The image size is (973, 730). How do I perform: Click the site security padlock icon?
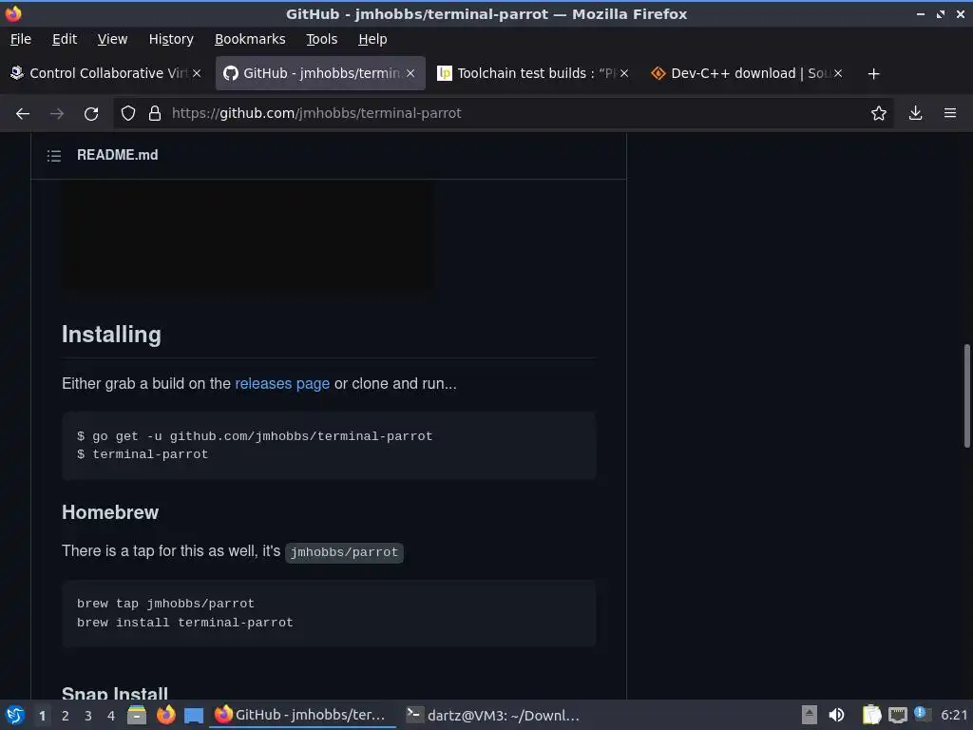[x=155, y=113]
